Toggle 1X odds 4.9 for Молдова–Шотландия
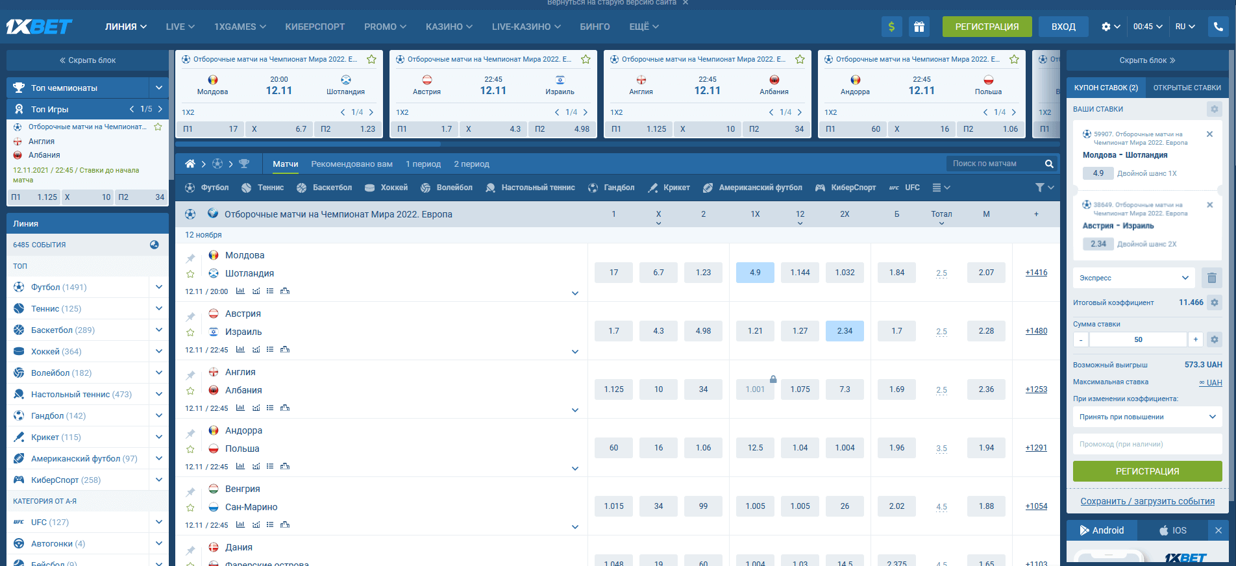 coord(755,273)
